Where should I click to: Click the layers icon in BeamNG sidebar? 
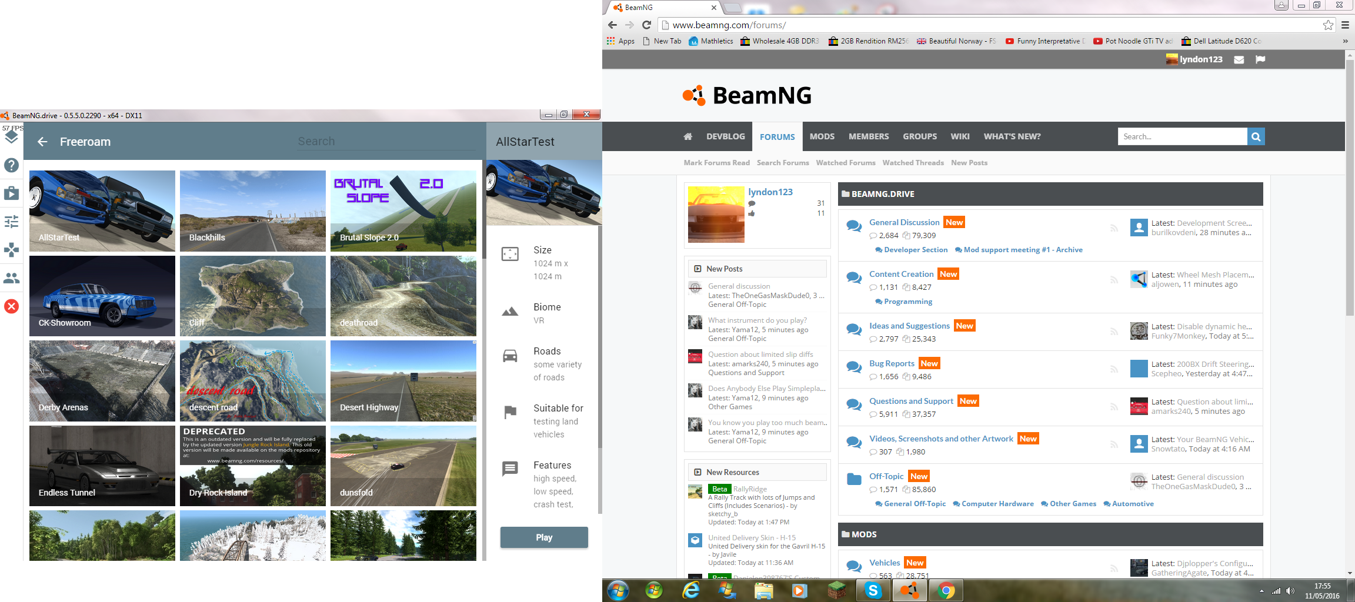[12, 138]
